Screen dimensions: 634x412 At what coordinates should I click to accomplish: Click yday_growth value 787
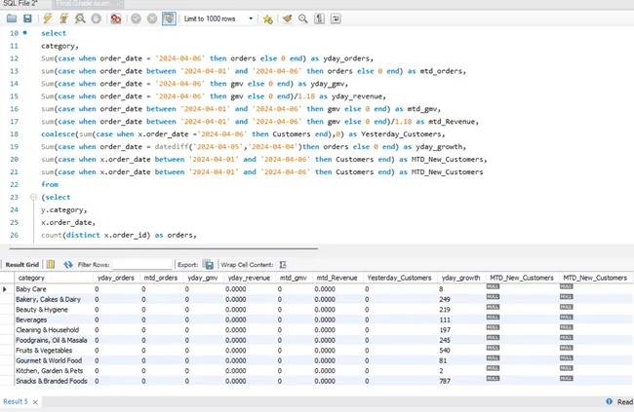(445, 381)
